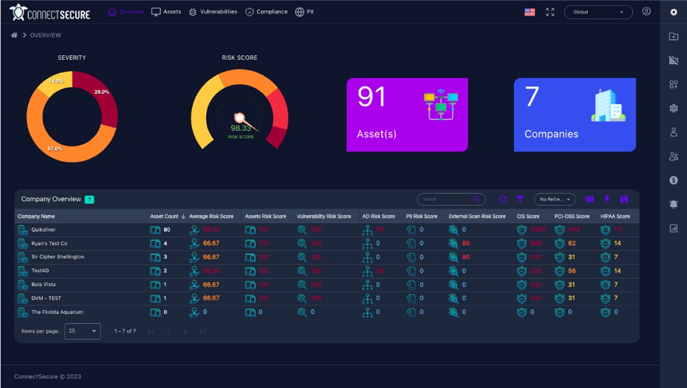The width and height of the screenshot is (687, 388).
Task: Open the Items per page dropdown
Action: [82, 331]
